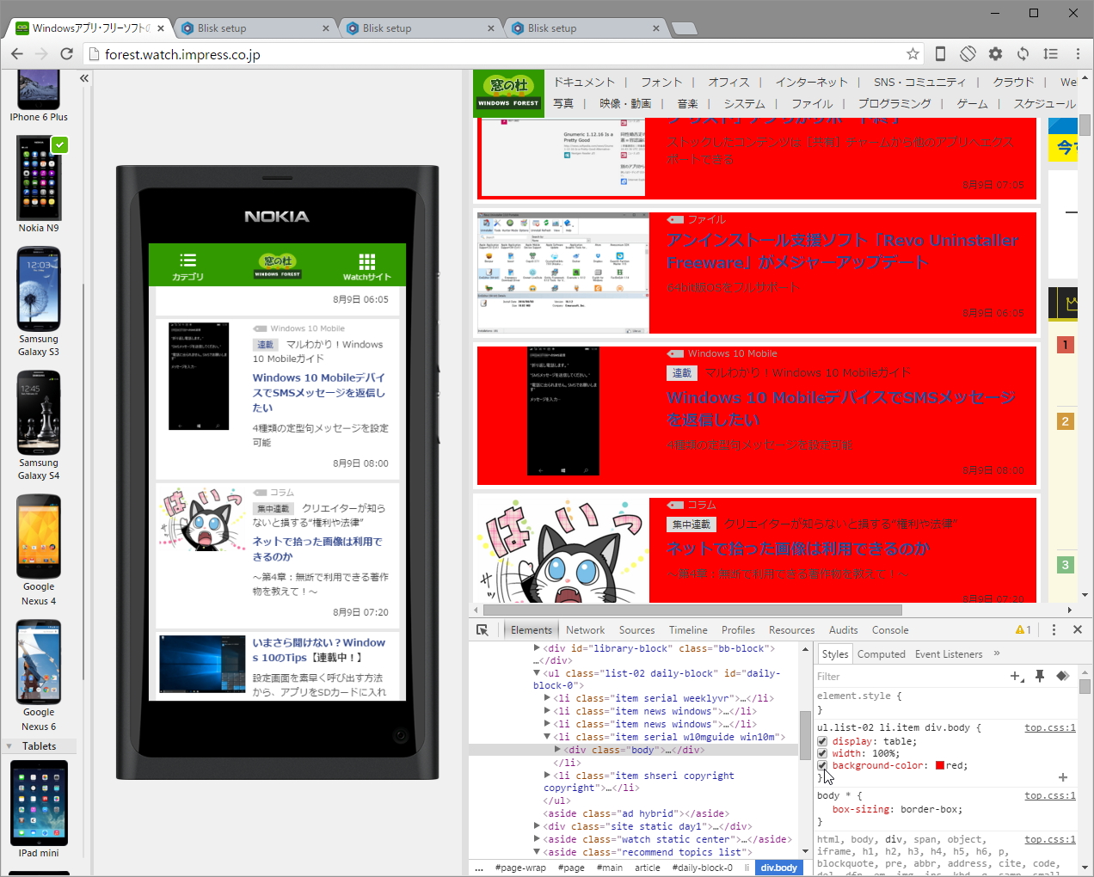Expand the div id="library-block" tree node

pyautogui.click(x=537, y=647)
